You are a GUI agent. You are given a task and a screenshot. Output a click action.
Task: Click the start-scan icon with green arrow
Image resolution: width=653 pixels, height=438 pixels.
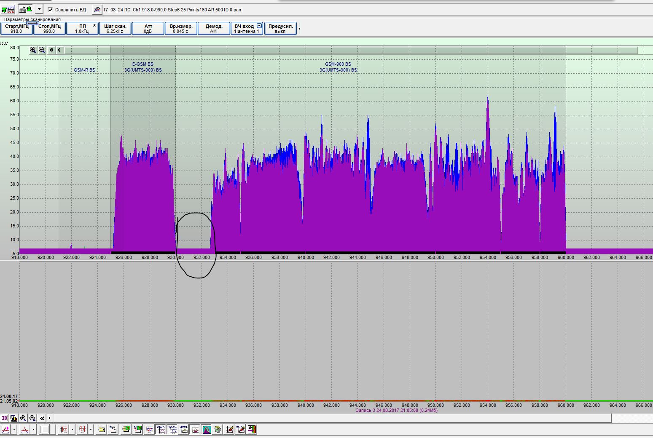tap(8, 9)
